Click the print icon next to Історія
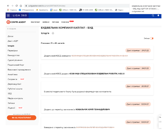 (53, 33)
